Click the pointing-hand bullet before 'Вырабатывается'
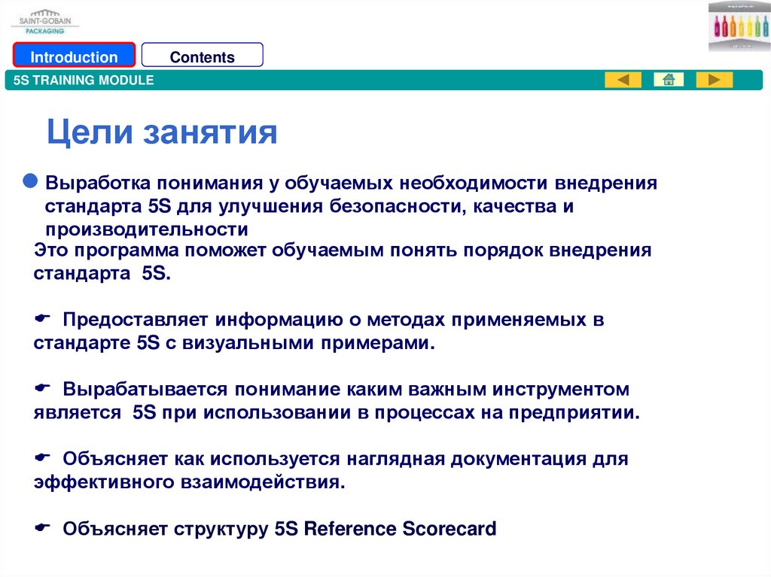 pyautogui.click(x=43, y=389)
